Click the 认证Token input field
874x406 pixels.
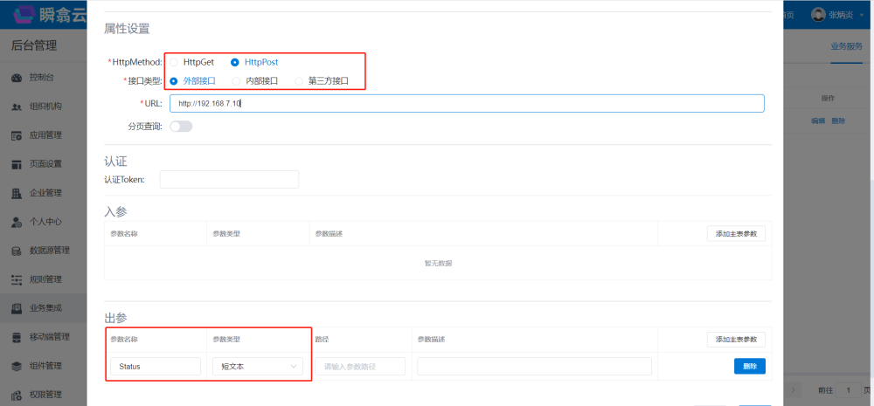click(x=229, y=179)
